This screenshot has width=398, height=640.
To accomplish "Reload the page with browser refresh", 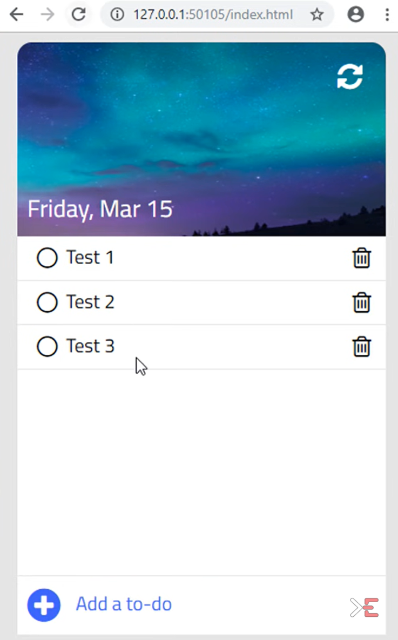I will pos(79,15).
